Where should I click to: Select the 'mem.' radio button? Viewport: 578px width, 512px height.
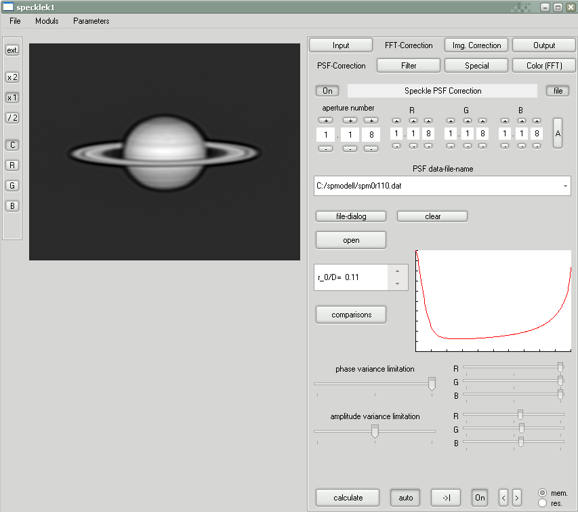(543, 493)
